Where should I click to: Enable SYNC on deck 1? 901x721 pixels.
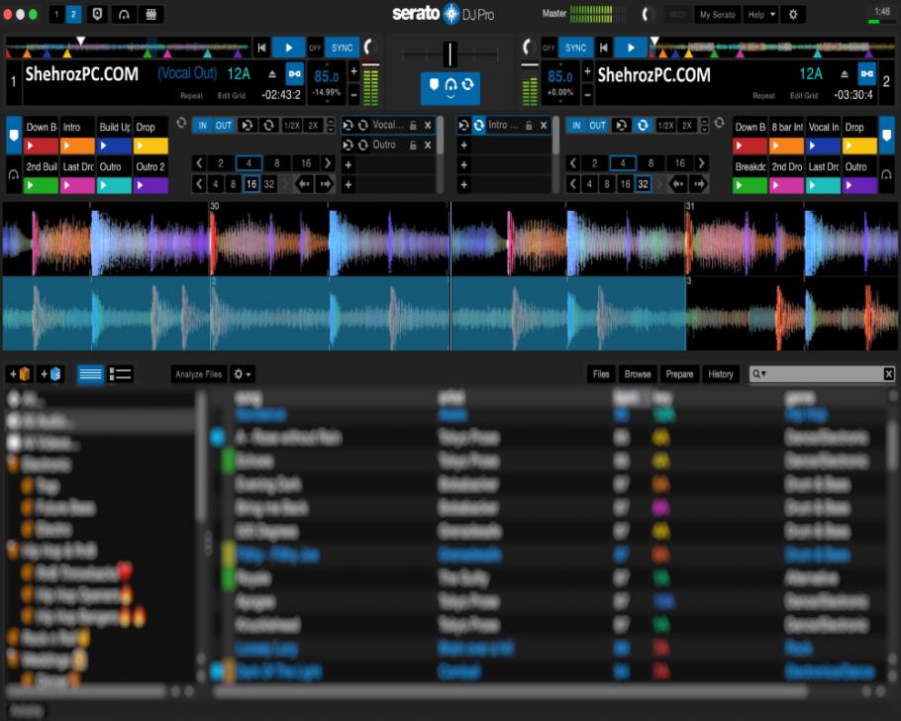point(342,48)
